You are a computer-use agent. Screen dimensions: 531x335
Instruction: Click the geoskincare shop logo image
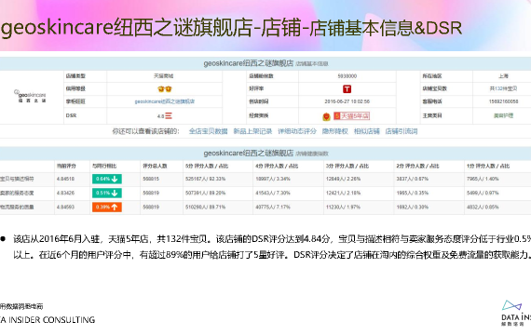(31, 96)
